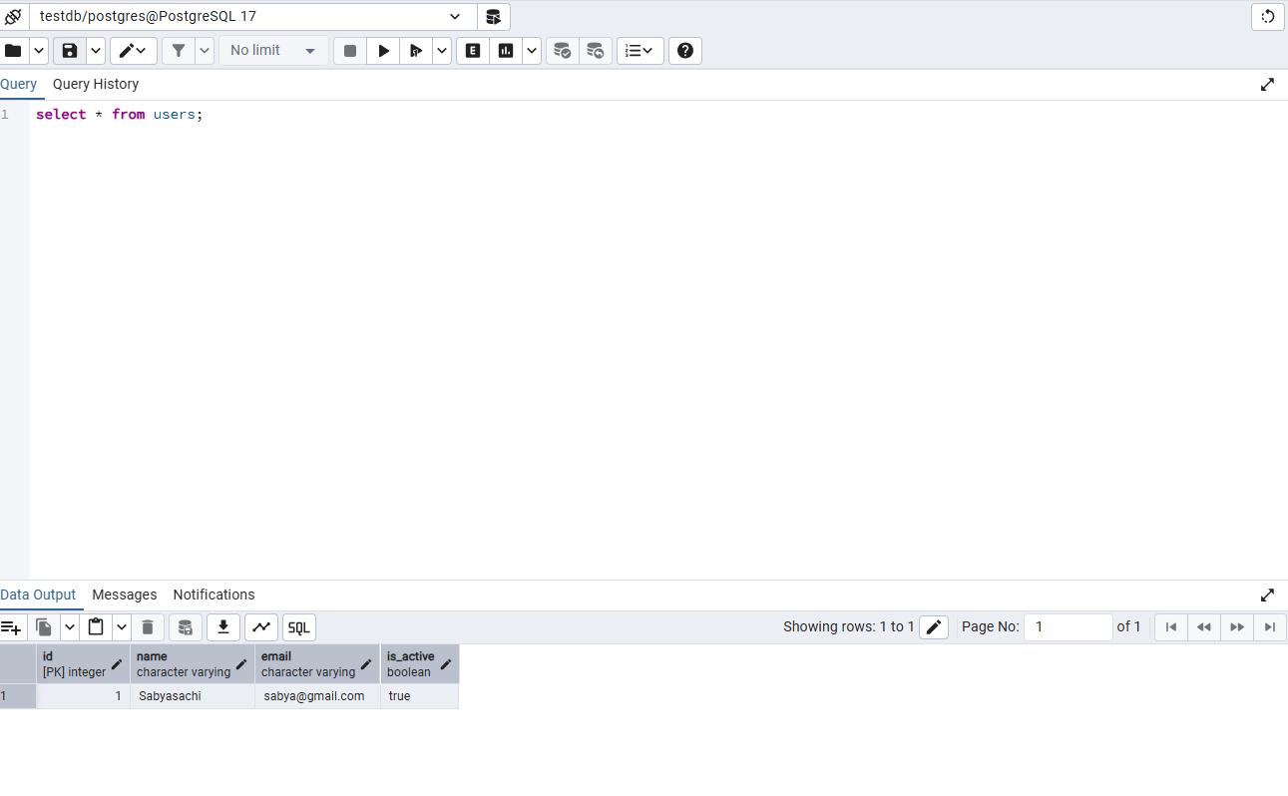
Task: Select the is_active column header
Action: 420,664
